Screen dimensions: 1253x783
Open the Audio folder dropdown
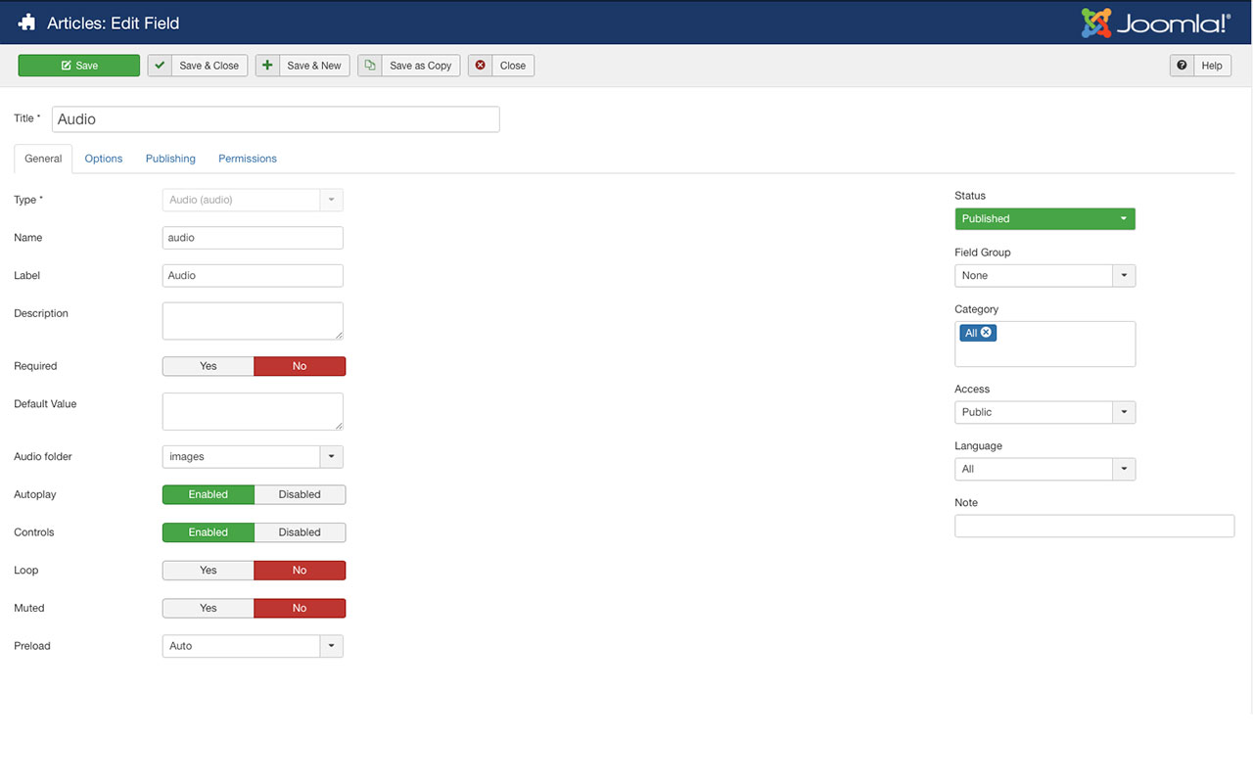point(253,456)
